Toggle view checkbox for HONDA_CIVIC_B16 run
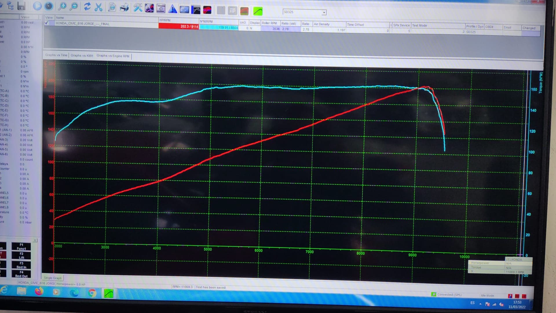 (x=47, y=23)
